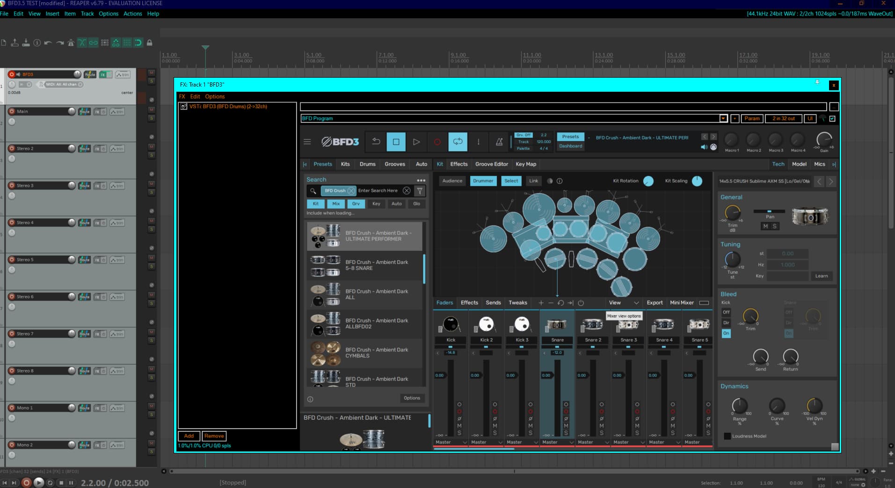This screenshot has height=488, width=895.
Task: Start BFD3 groove playback triangle
Action: coord(416,142)
